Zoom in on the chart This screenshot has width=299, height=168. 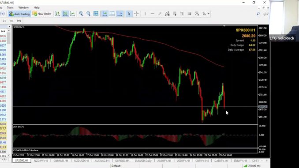(x=81, y=14)
